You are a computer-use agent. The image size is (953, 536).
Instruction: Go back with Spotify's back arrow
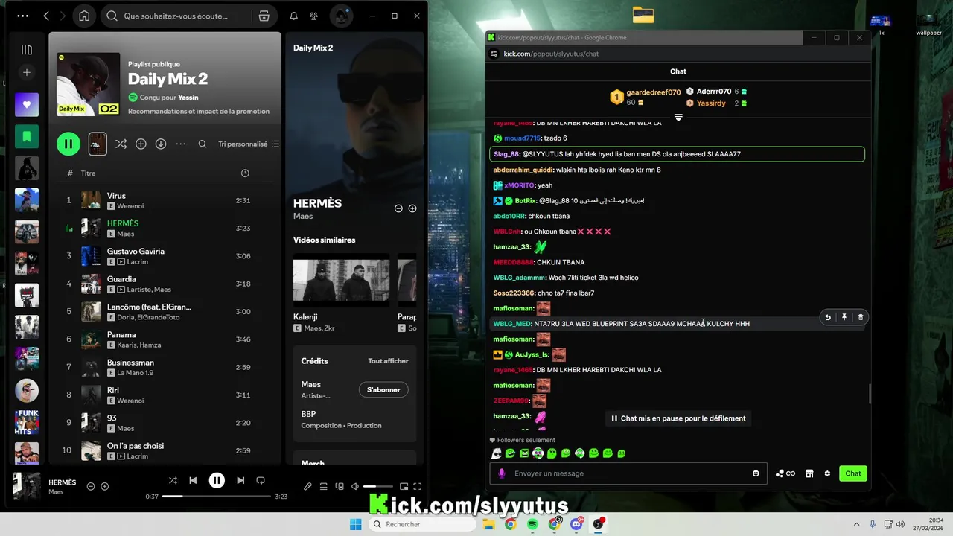[46, 16]
